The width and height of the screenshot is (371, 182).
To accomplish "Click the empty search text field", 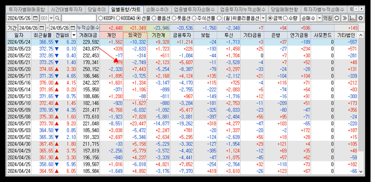I will coord(79,18).
